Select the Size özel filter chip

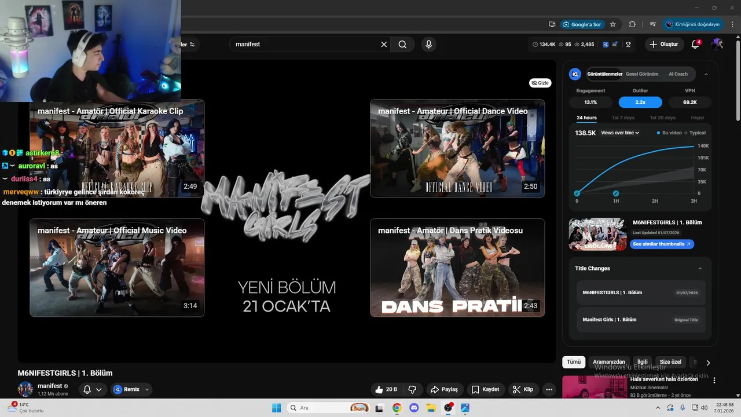(670, 362)
